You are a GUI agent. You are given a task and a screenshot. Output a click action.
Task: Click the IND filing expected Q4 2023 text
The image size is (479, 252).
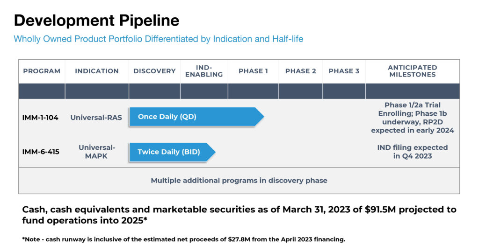413,152
